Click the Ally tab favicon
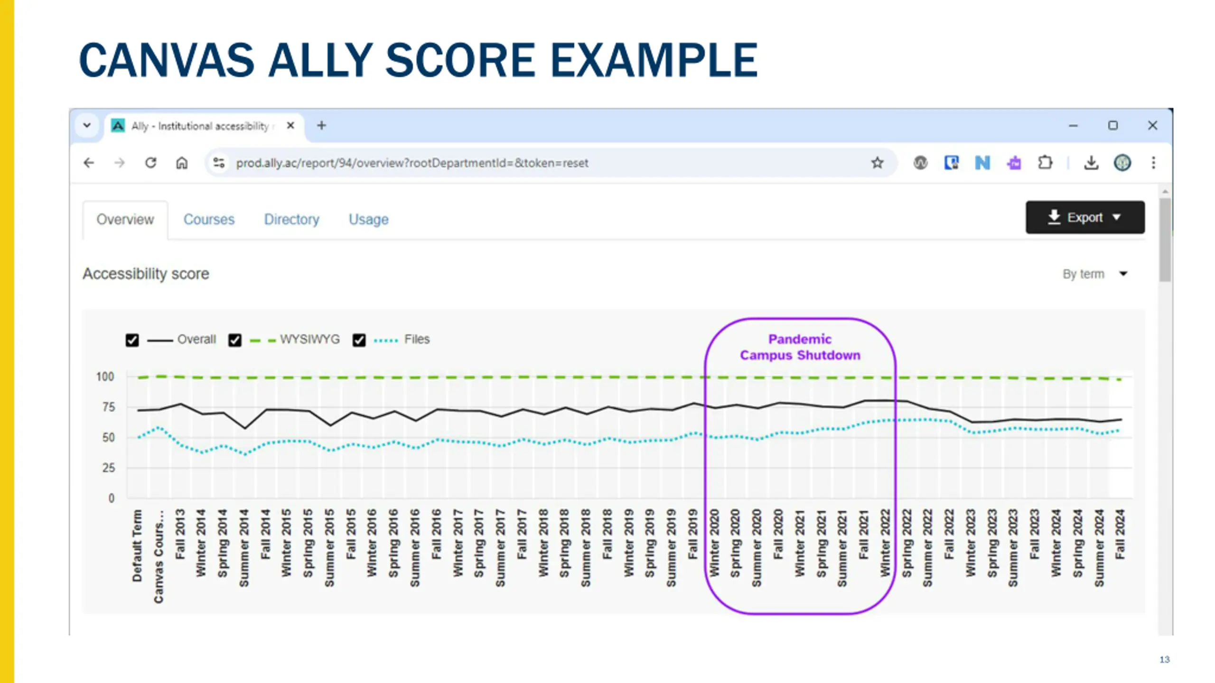Screen dimensions: 1215x683 118,125
